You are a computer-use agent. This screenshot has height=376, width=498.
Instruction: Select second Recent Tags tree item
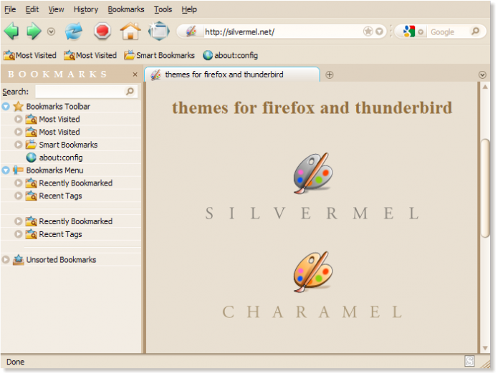(x=60, y=234)
